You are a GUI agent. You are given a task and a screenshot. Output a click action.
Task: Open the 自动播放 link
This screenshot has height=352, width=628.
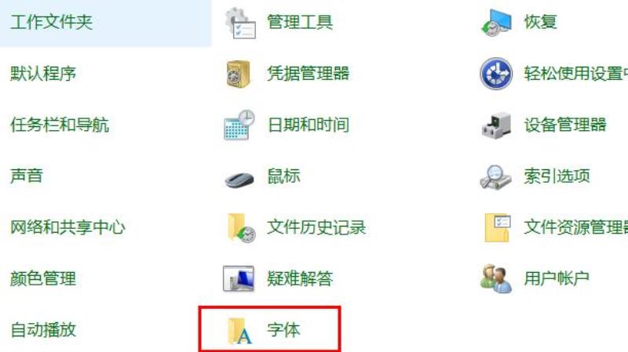point(43,329)
